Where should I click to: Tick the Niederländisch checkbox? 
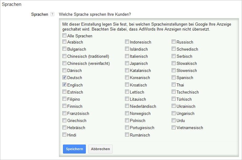pyautogui.click(x=127, y=106)
